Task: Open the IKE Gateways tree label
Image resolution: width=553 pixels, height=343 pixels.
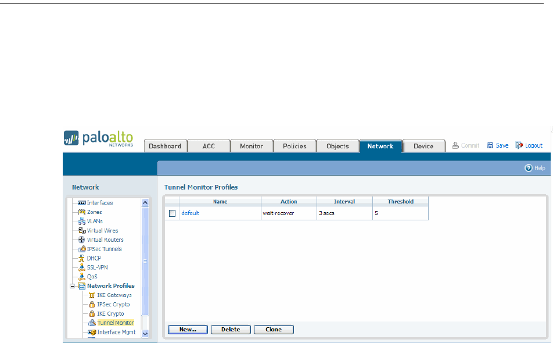Action: click(x=114, y=295)
